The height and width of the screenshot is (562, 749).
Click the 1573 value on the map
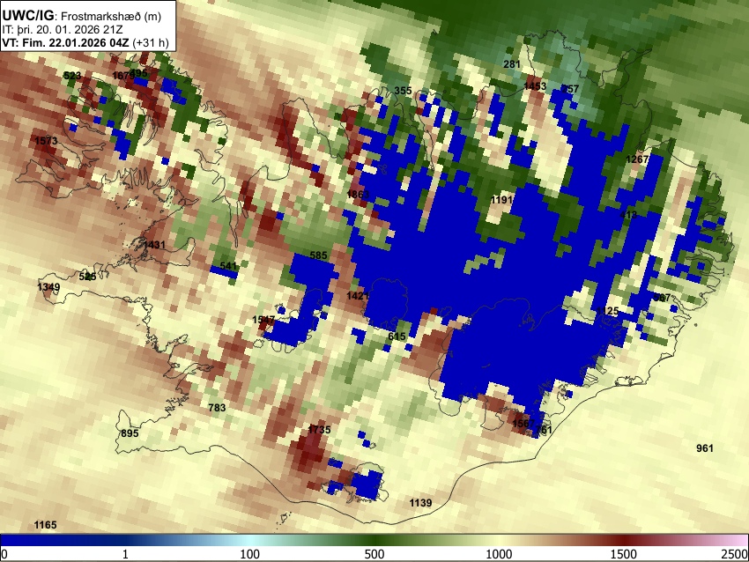pos(47,140)
